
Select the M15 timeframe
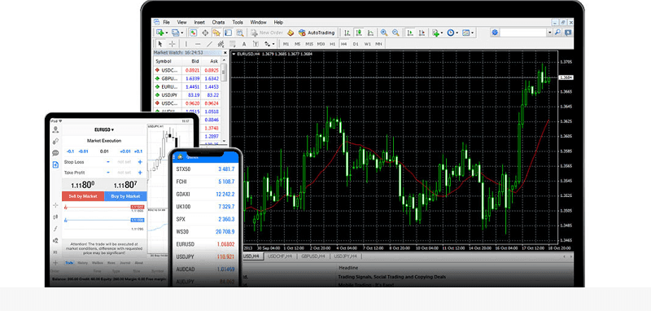click(x=309, y=44)
